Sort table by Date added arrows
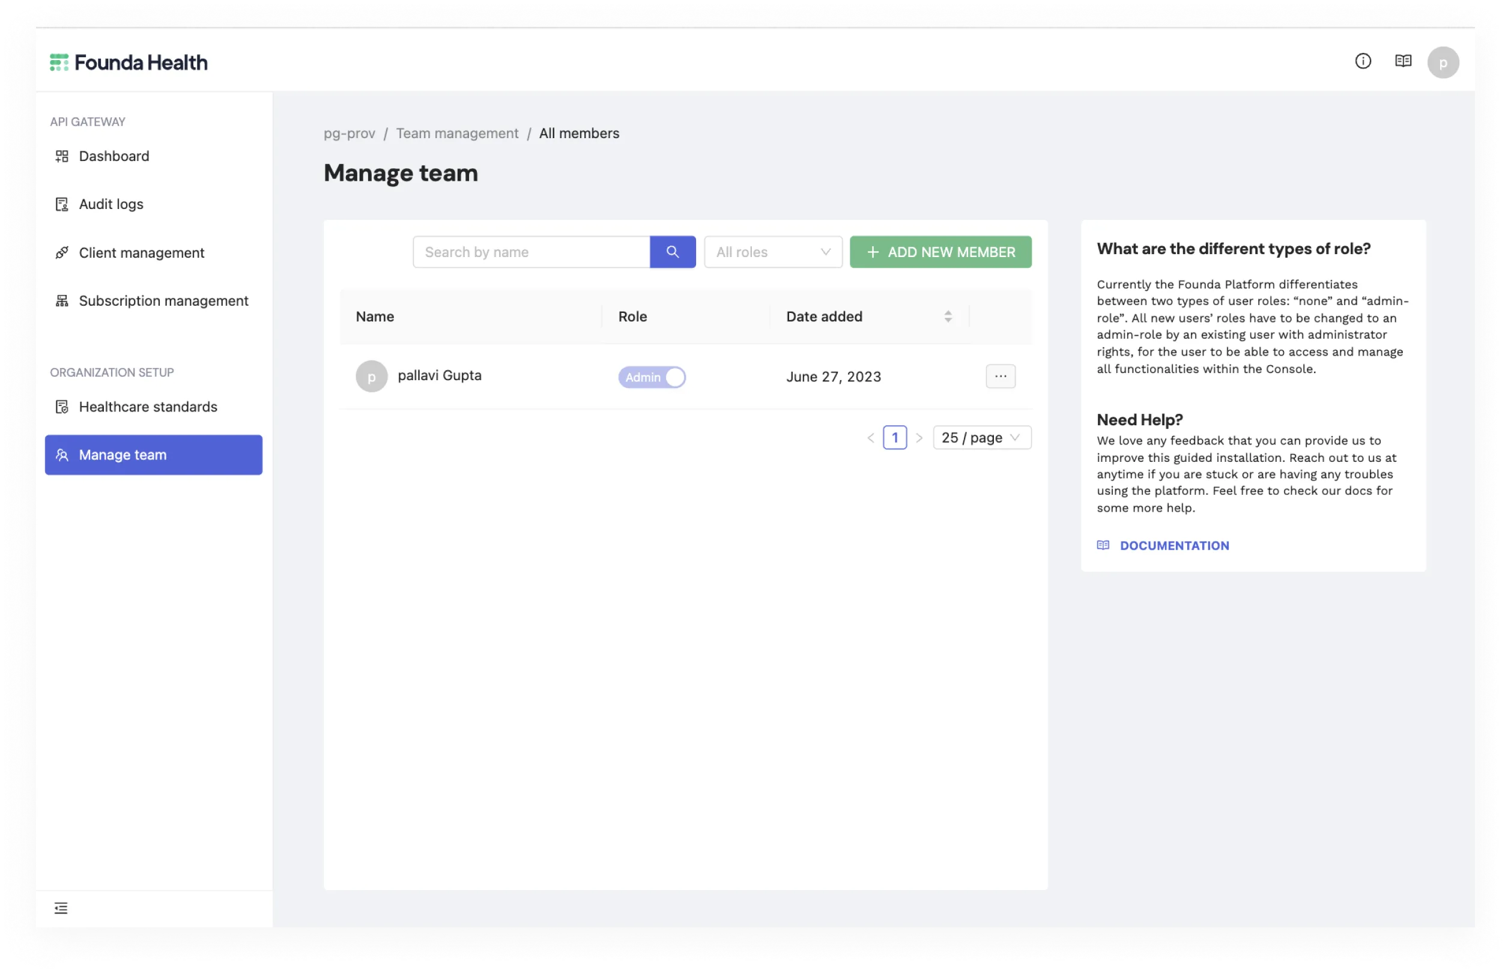Viewport: 1511px width, 973px height. pos(948,317)
